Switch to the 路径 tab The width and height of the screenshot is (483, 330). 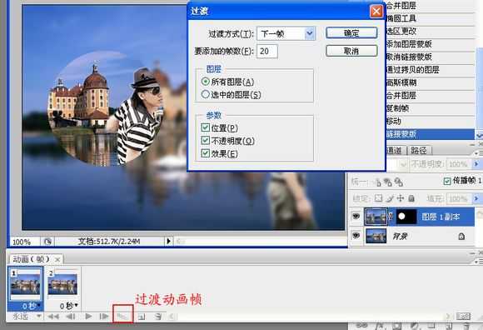419,150
